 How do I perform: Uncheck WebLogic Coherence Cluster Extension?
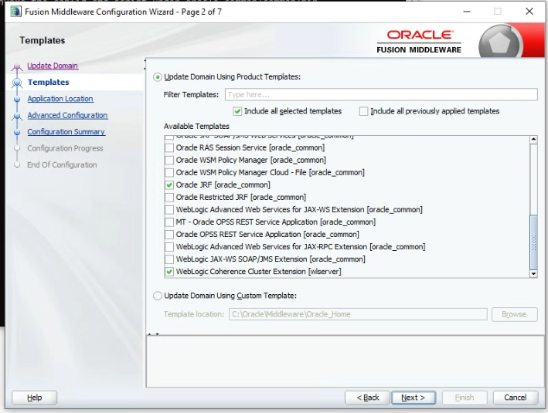point(169,272)
